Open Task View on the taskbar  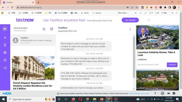(x=66, y=99)
